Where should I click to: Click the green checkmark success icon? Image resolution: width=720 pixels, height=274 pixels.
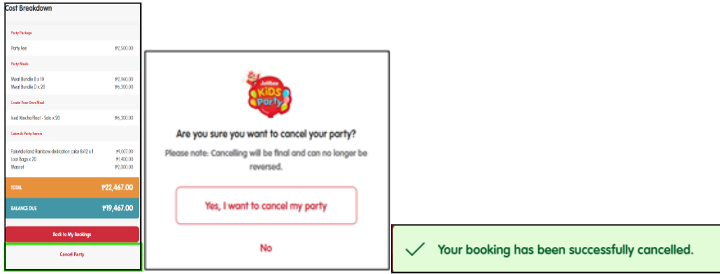(415, 250)
